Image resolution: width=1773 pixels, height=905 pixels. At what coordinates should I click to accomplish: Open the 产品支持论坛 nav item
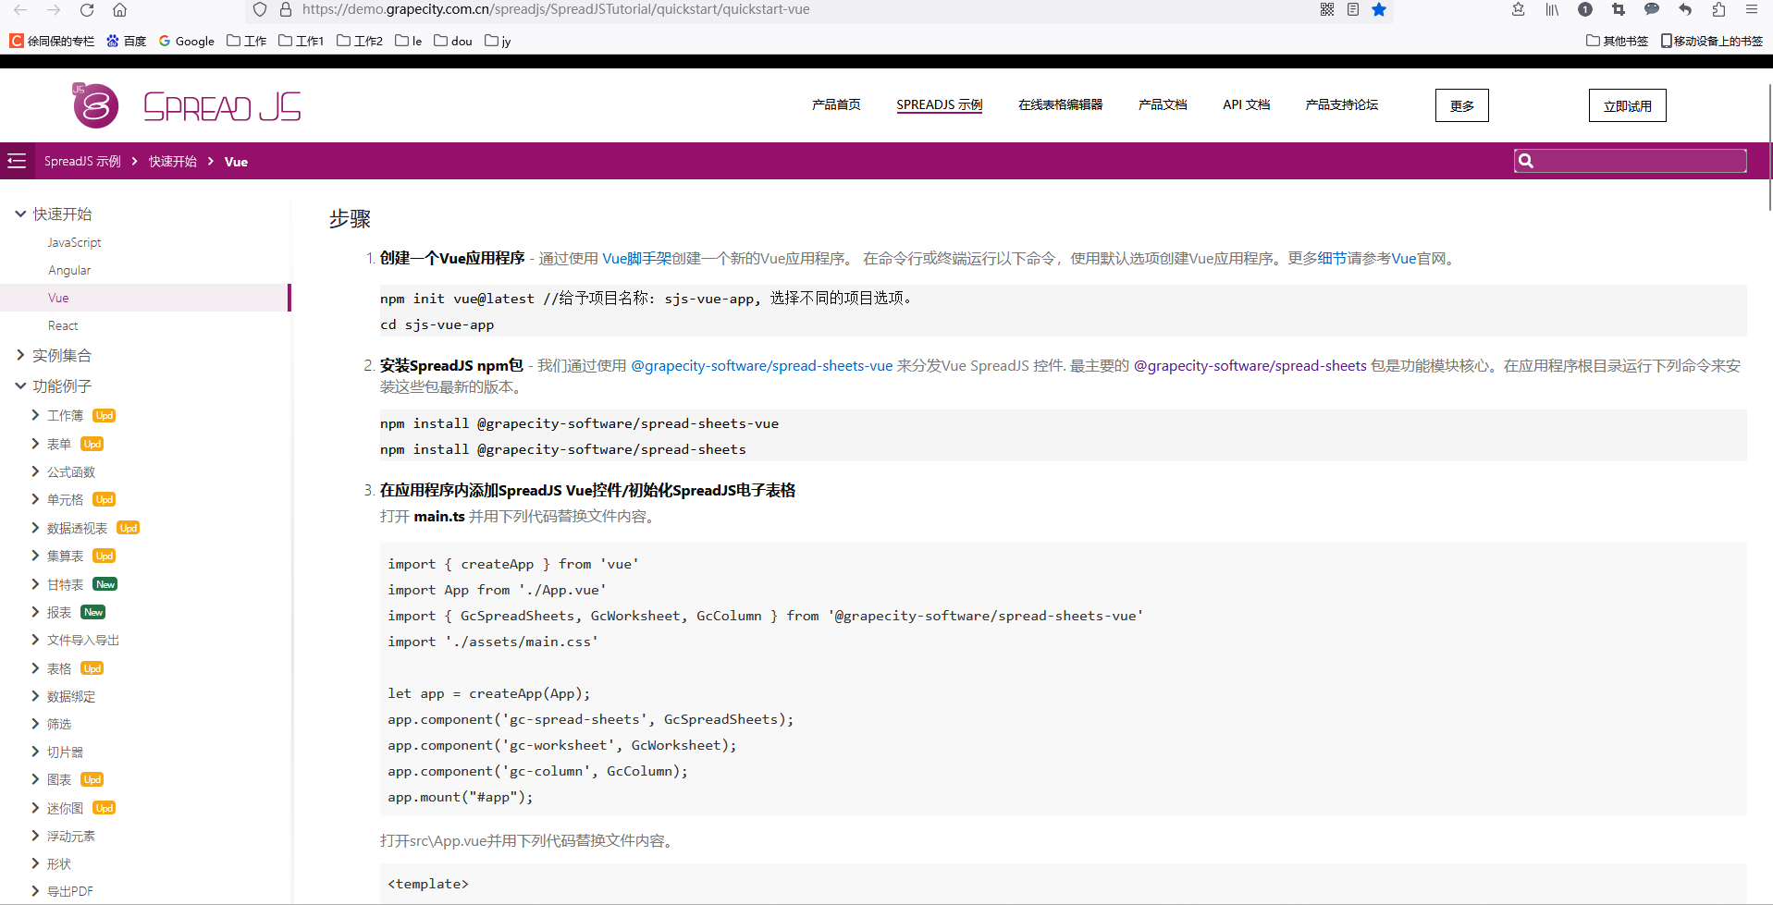[1341, 104]
